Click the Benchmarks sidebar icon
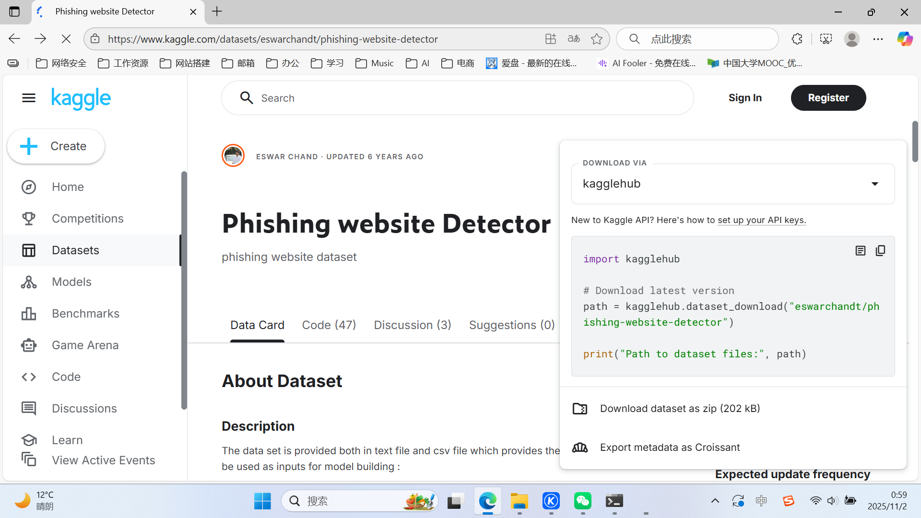921x518 pixels. (29, 314)
